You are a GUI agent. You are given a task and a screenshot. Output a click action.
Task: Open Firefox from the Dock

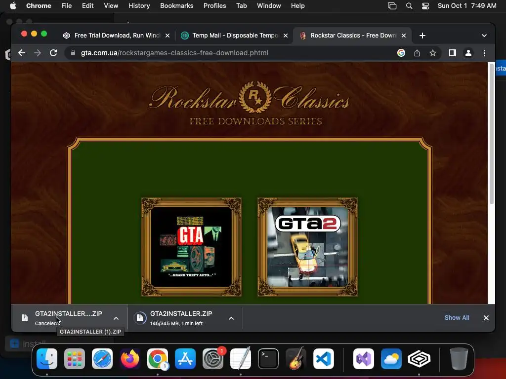point(130,359)
